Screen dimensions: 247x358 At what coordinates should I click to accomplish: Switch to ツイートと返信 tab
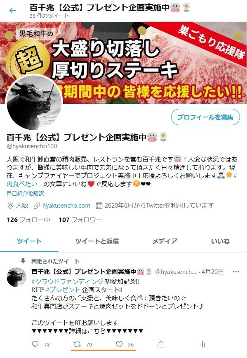97,241
